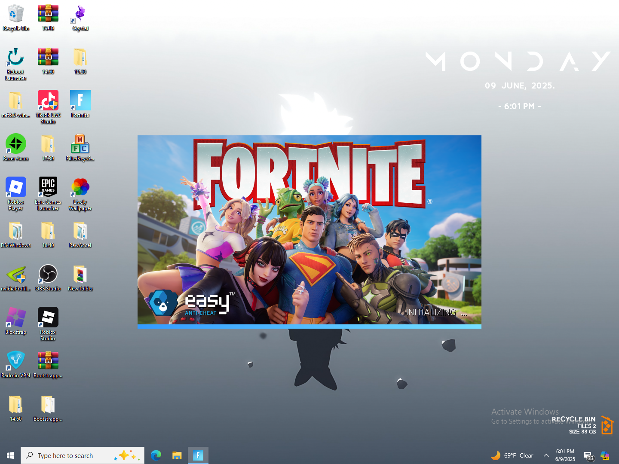The width and height of the screenshot is (619, 464).
Task: Open the Reboot Launcher shortcut
Action: click(x=16, y=64)
